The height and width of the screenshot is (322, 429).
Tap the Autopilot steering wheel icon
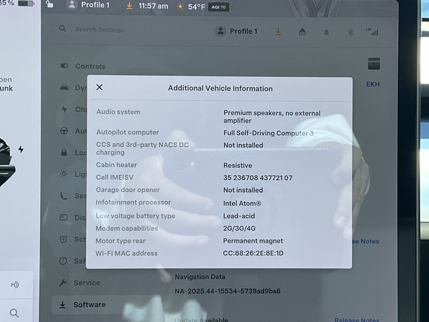[64, 131]
